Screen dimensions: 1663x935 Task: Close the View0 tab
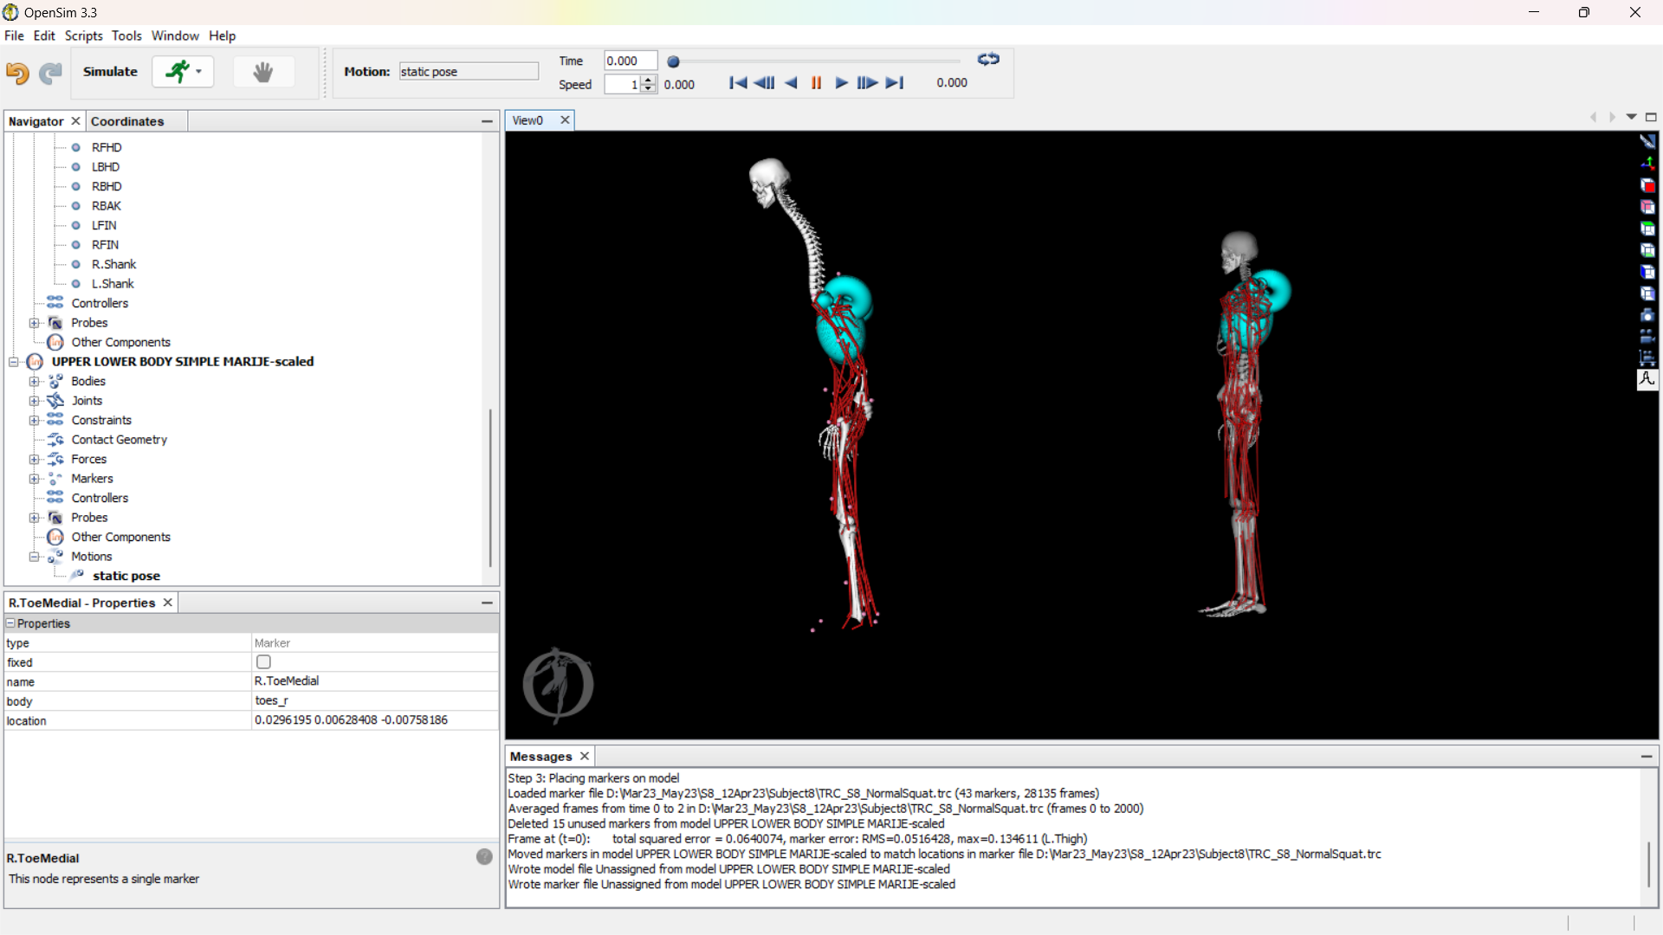pos(565,120)
